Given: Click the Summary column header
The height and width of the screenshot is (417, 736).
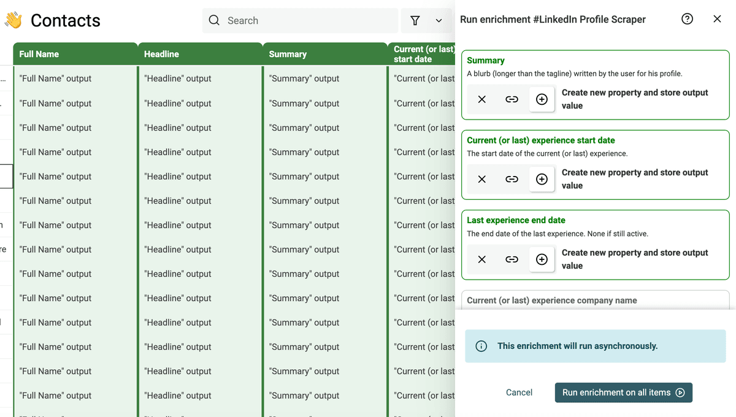Looking at the screenshot, I should tap(325, 54).
